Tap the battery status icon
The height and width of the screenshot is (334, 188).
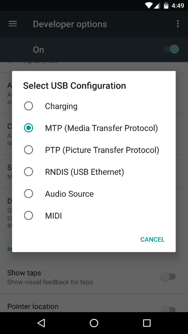[x=166, y=5]
